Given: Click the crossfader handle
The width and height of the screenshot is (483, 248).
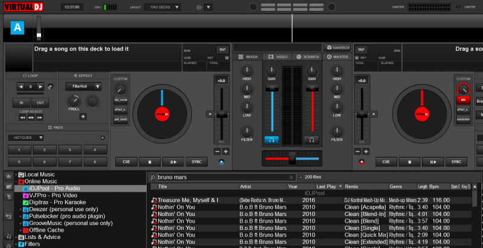Looking at the screenshot, I should click(292, 159).
